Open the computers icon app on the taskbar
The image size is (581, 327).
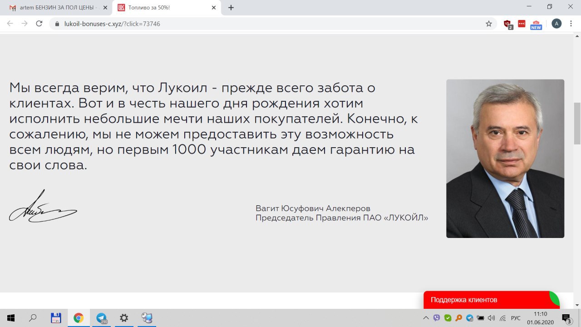pyautogui.click(x=147, y=318)
